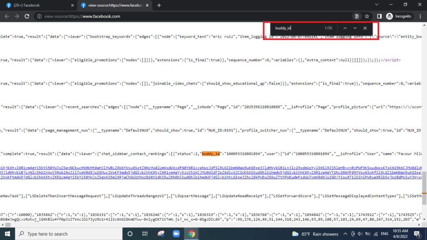Open Chrome's three-dot menu
This screenshot has width=427, height=240.
pos(419,16)
